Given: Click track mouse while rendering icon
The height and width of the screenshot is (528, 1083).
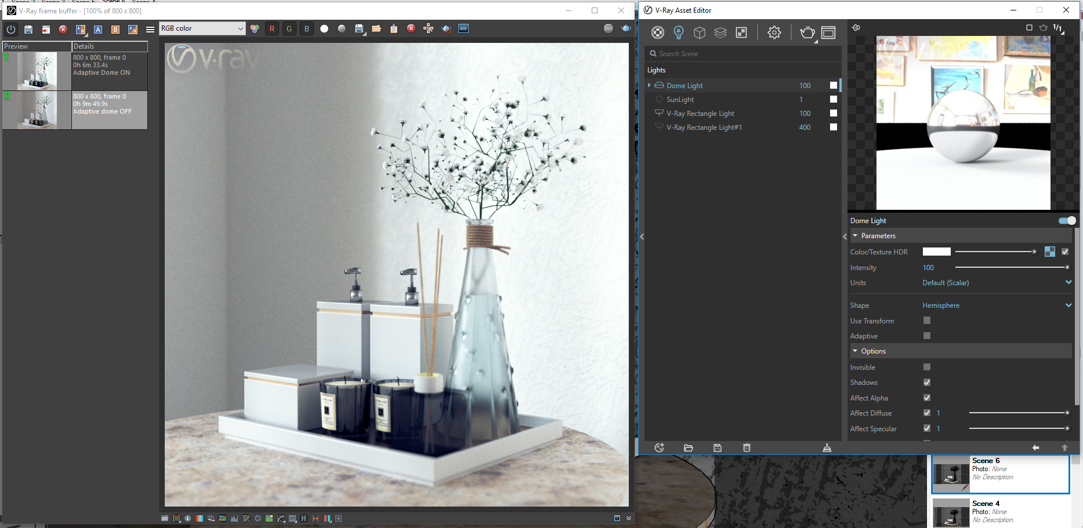Looking at the screenshot, I should (x=429, y=28).
